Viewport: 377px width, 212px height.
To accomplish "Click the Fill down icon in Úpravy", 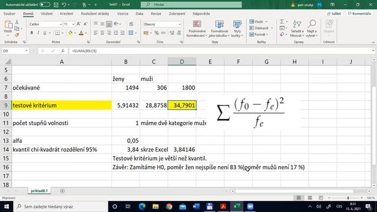I will click(x=282, y=28).
